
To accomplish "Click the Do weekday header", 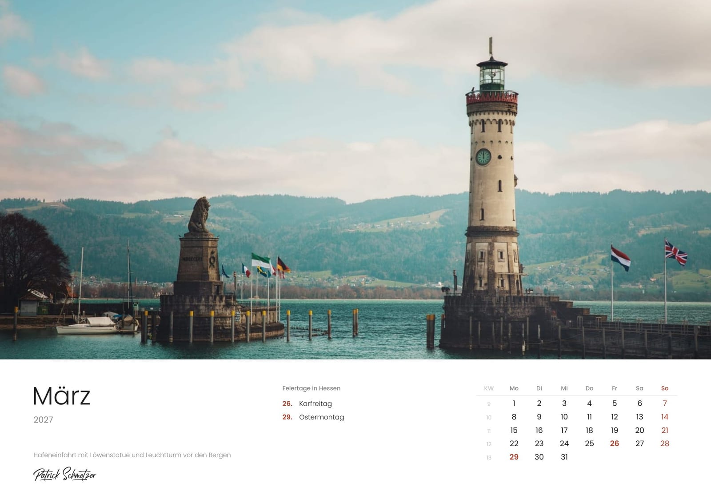I will pyautogui.click(x=589, y=388).
